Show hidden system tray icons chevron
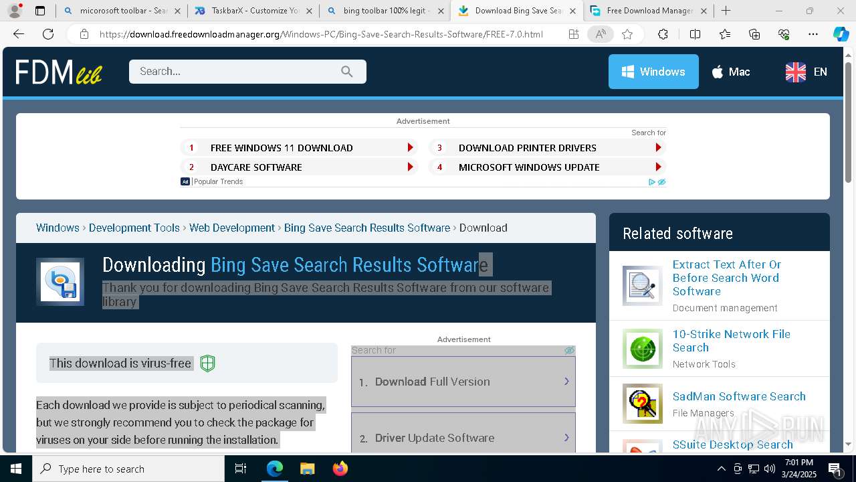856x482 pixels. coord(722,469)
